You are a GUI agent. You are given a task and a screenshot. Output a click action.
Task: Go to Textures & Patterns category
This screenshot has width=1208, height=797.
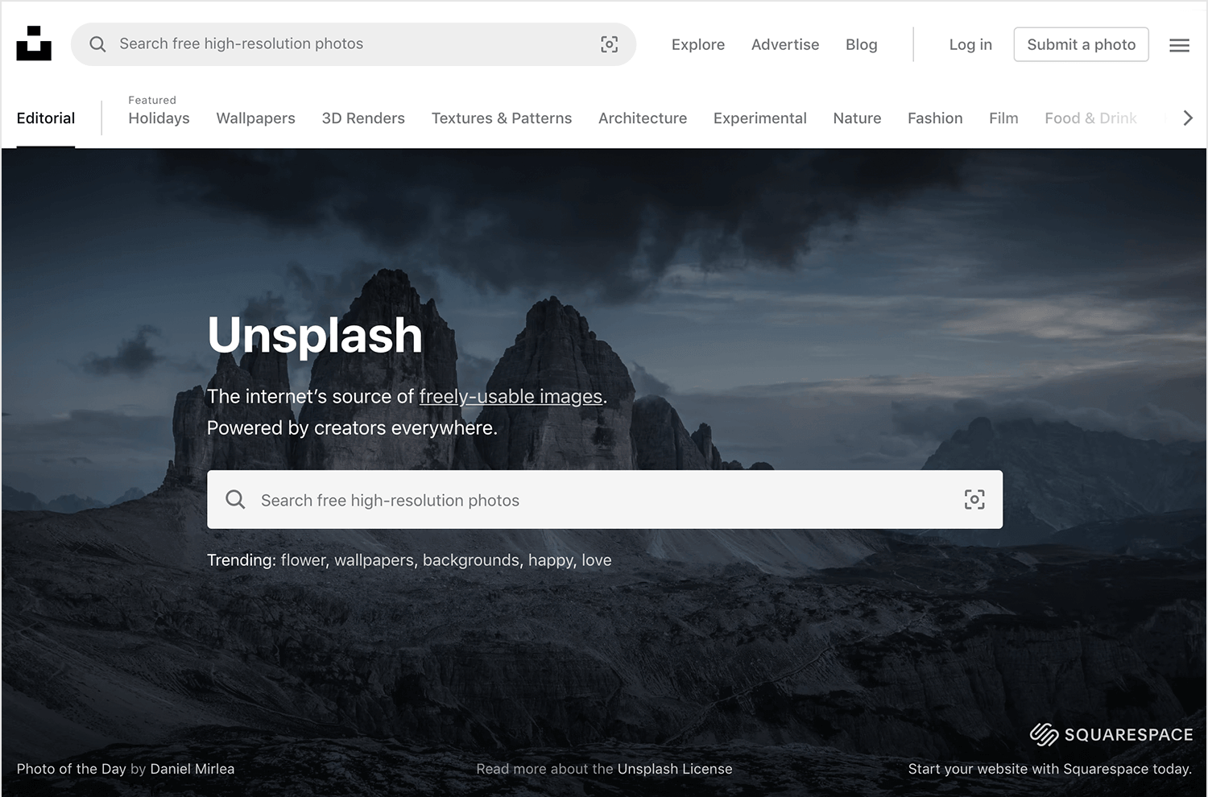pos(502,118)
